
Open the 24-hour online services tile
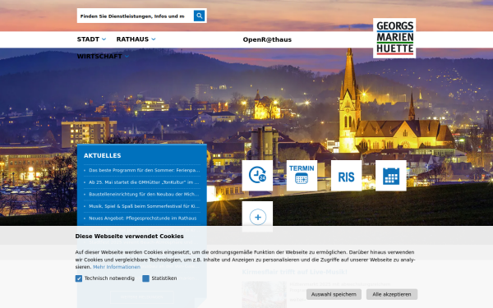click(x=257, y=176)
